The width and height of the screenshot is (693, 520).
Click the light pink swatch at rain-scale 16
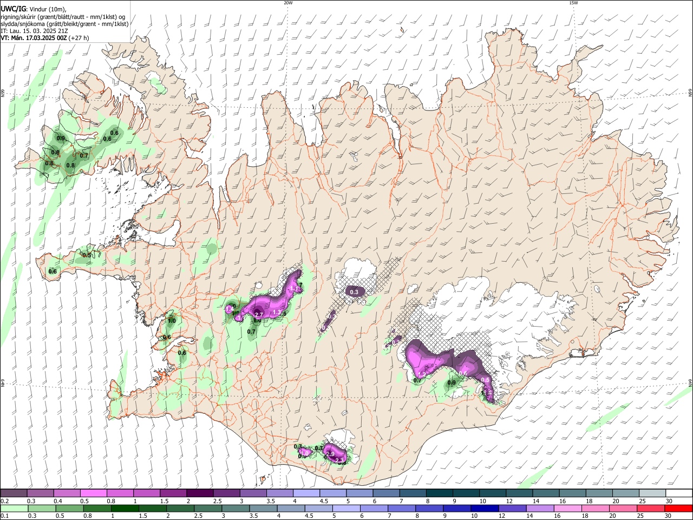[567, 509]
